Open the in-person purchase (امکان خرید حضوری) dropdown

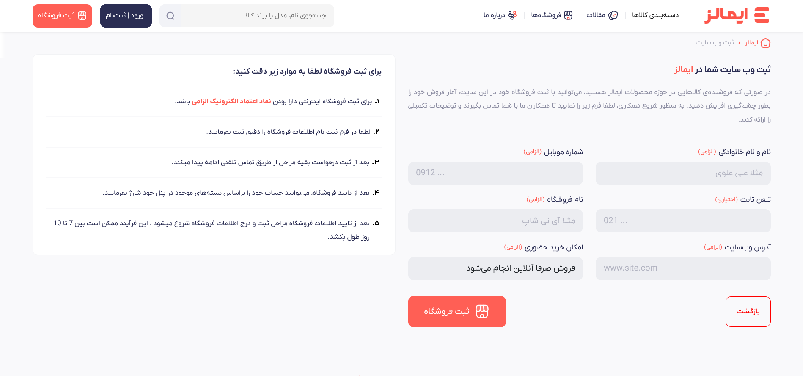tap(495, 268)
